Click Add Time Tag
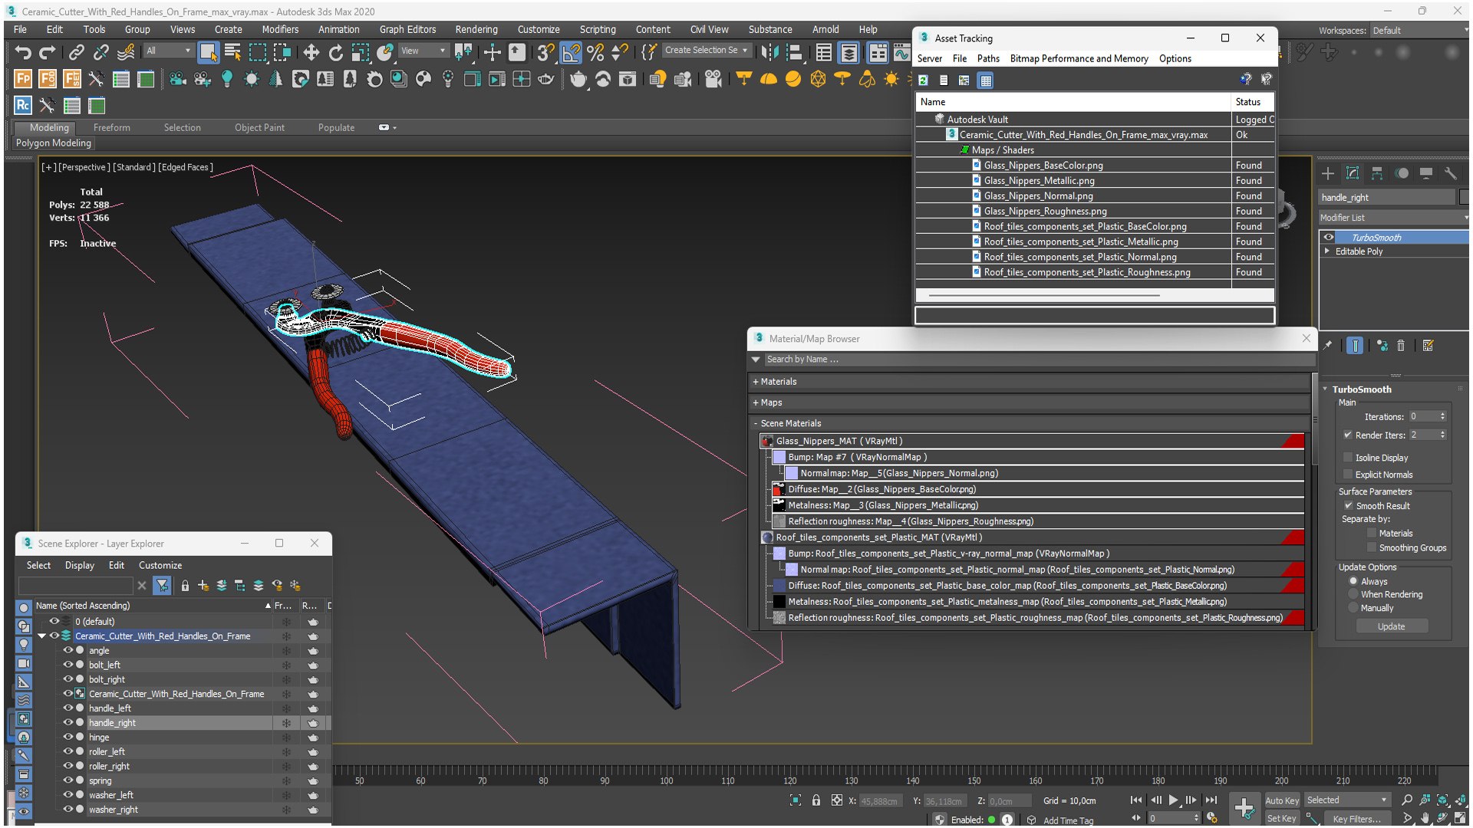 [x=1068, y=820]
